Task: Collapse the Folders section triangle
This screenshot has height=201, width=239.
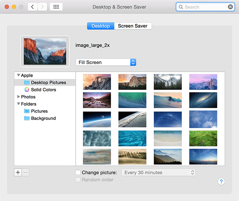Action: [18, 104]
